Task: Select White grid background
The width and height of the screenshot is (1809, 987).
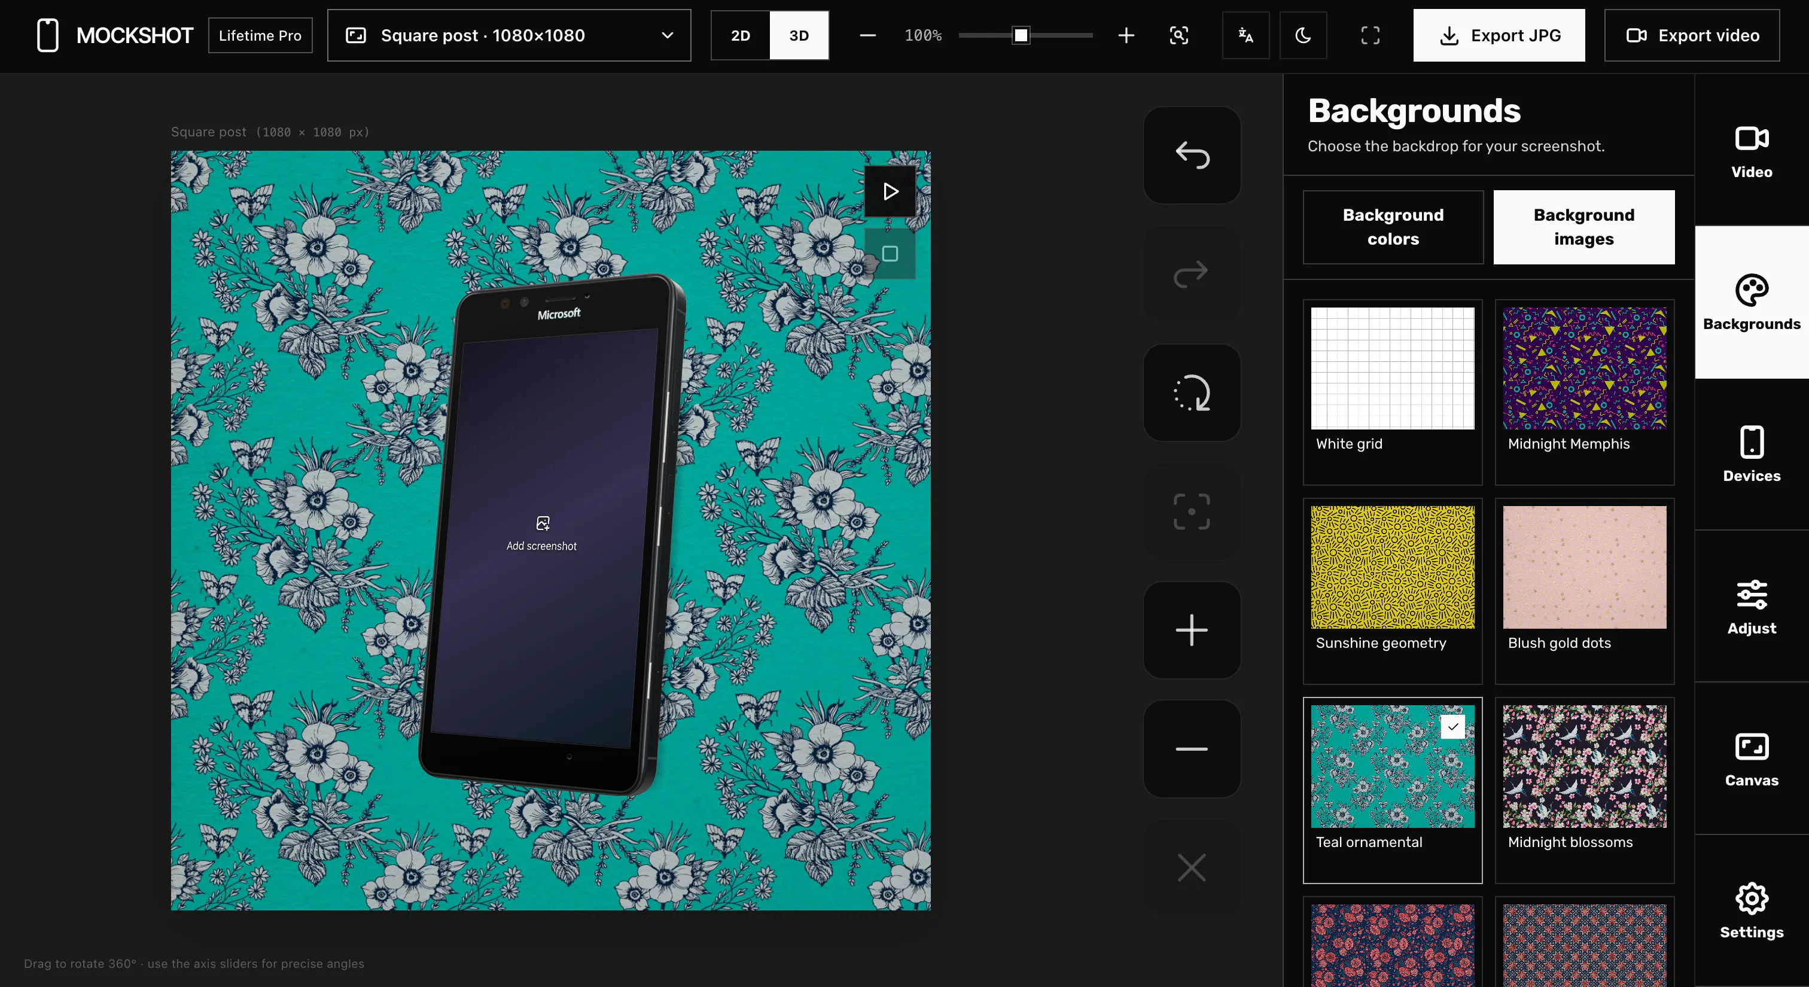Action: pyautogui.click(x=1393, y=392)
